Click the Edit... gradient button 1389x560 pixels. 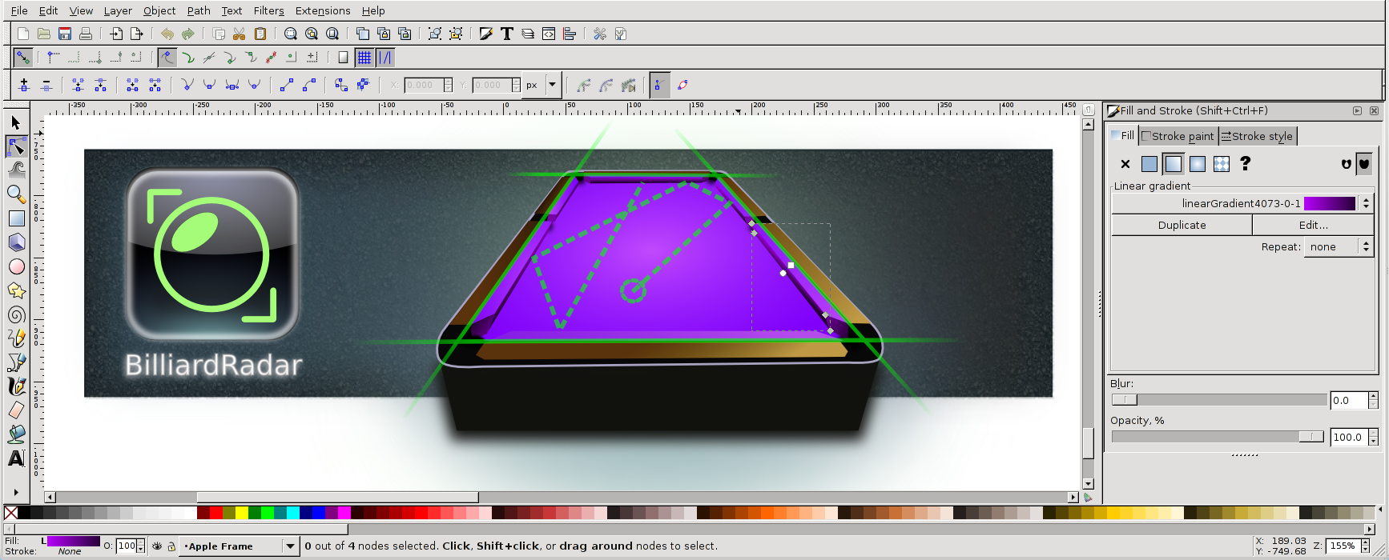click(x=1313, y=226)
